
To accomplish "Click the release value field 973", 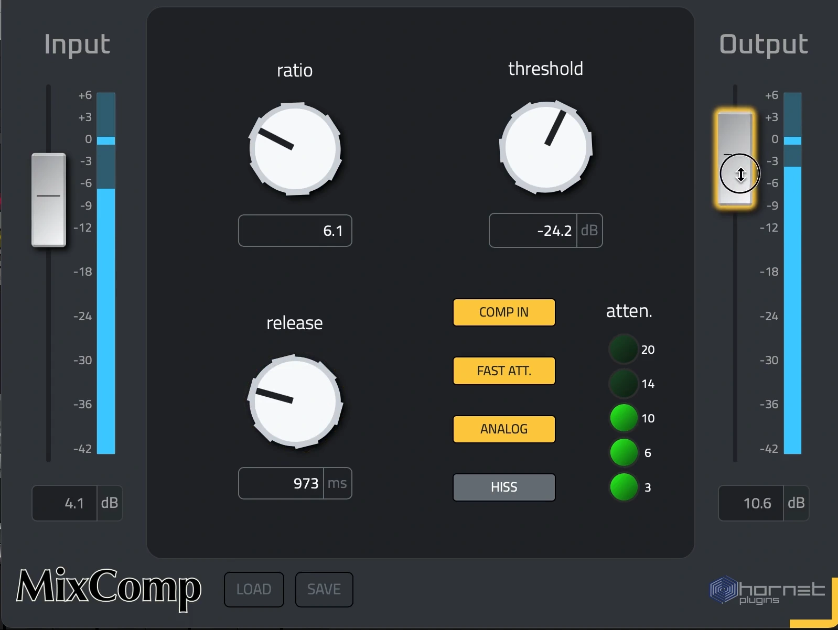I will (281, 483).
